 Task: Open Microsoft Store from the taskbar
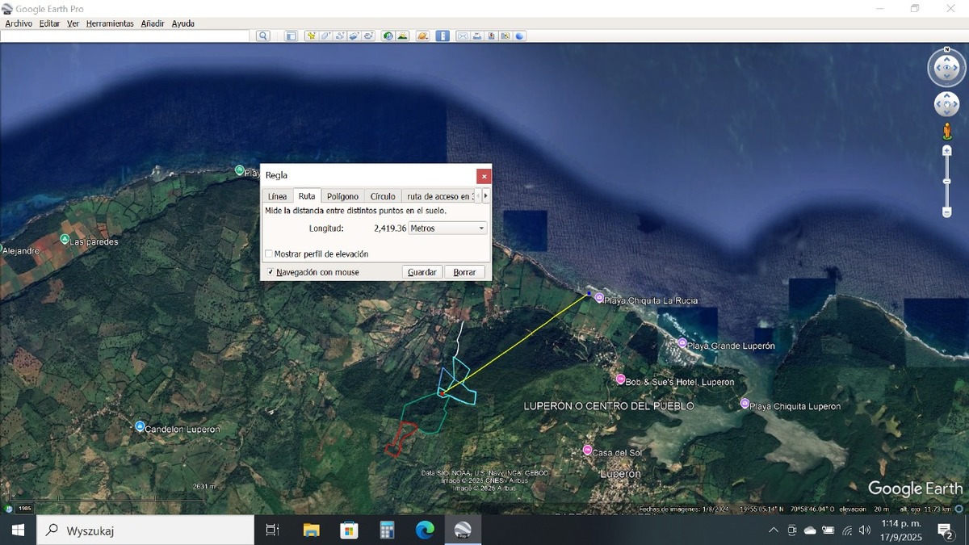(349, 530)
